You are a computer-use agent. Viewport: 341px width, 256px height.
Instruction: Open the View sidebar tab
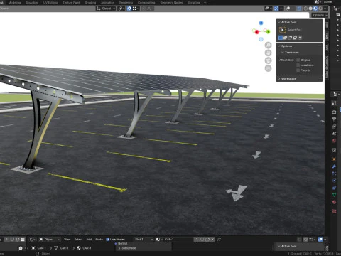pyautogui.click(x=327, y=48)
